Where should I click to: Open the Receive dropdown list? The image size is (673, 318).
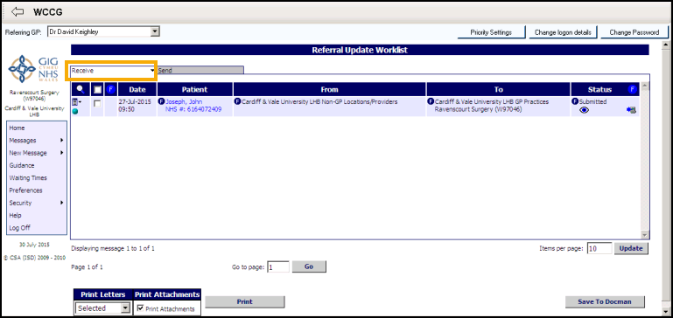112,71
